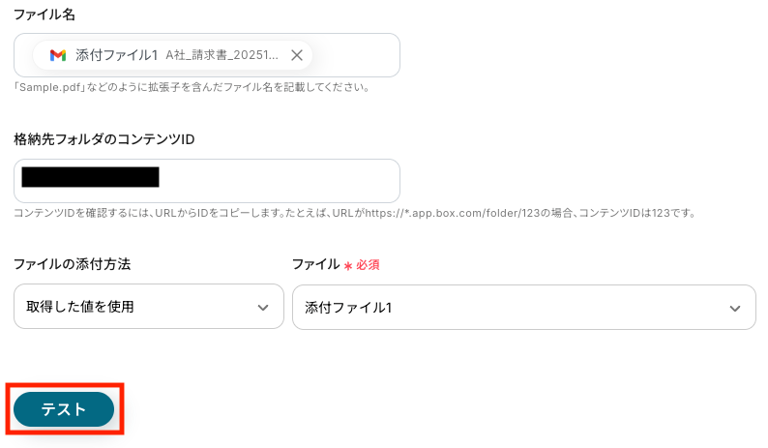Select the 添付ファイル1 chip label

pyautogui.click(x=116, y=55)
